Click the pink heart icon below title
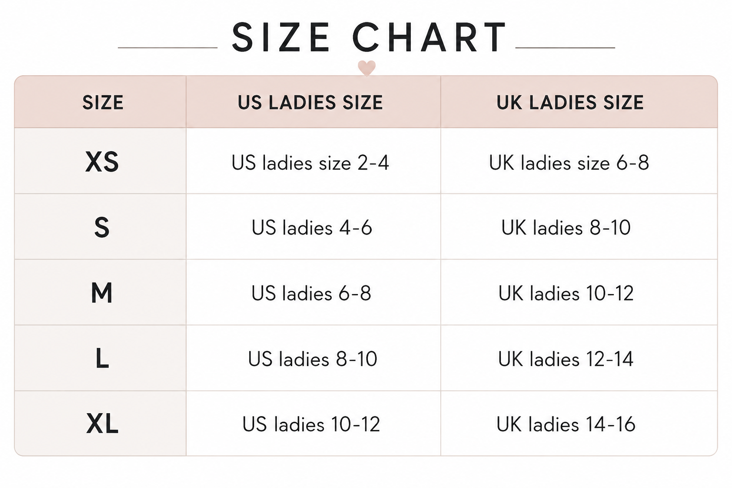Screen dimensions: 732x488 [x=366, y=68]
